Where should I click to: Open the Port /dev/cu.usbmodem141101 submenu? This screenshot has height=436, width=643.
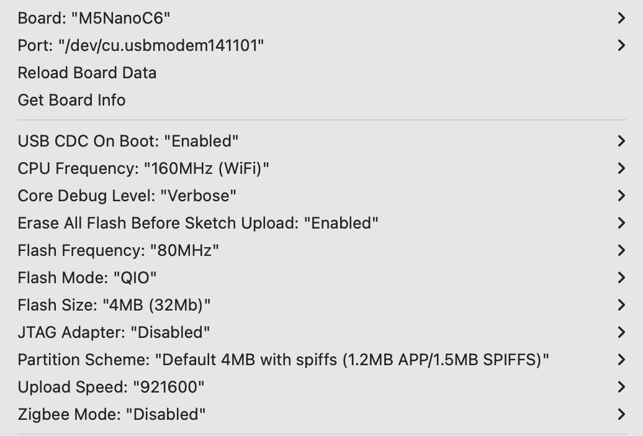(141, 45)
